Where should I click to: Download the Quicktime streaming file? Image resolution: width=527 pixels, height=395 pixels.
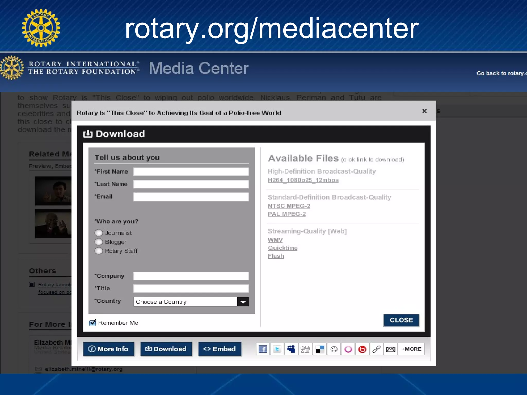pyautogui.click(x=283, y=248)
